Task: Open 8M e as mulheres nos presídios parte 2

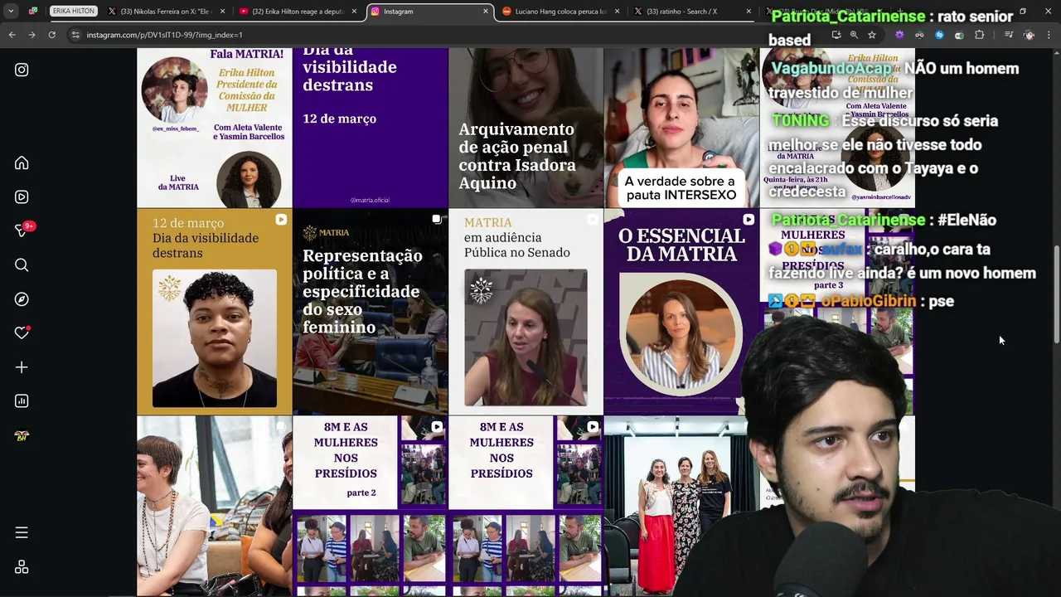Action: 371,506
